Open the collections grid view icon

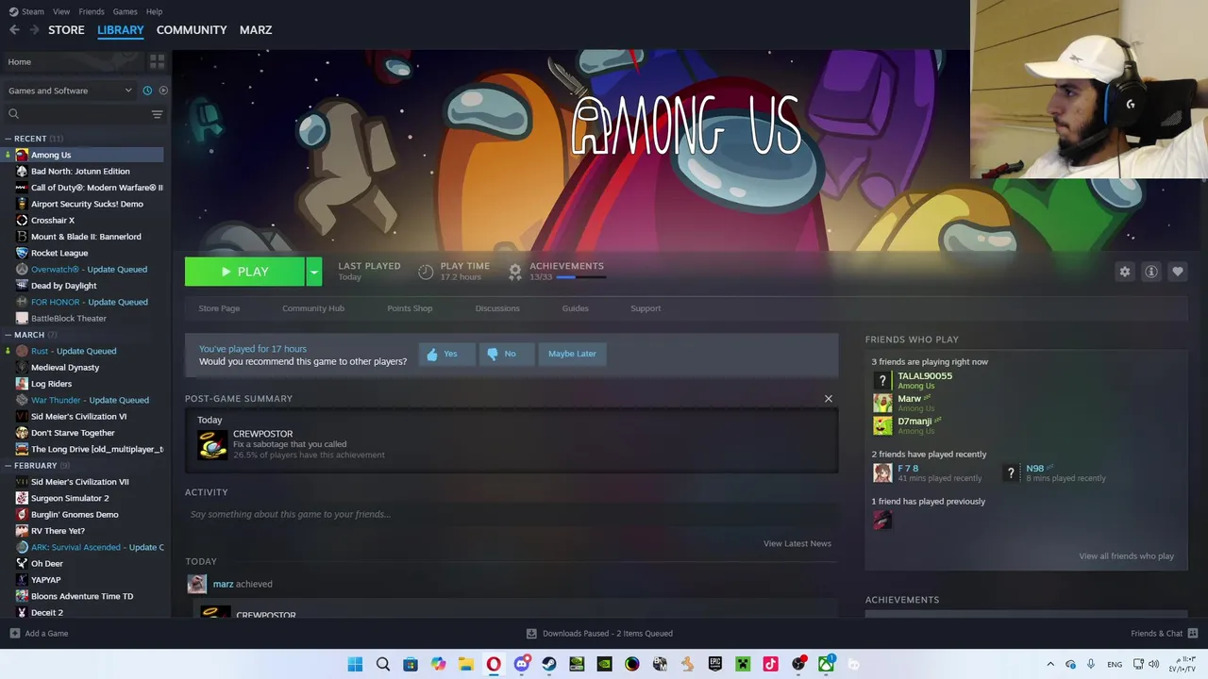tap(157, 61)
